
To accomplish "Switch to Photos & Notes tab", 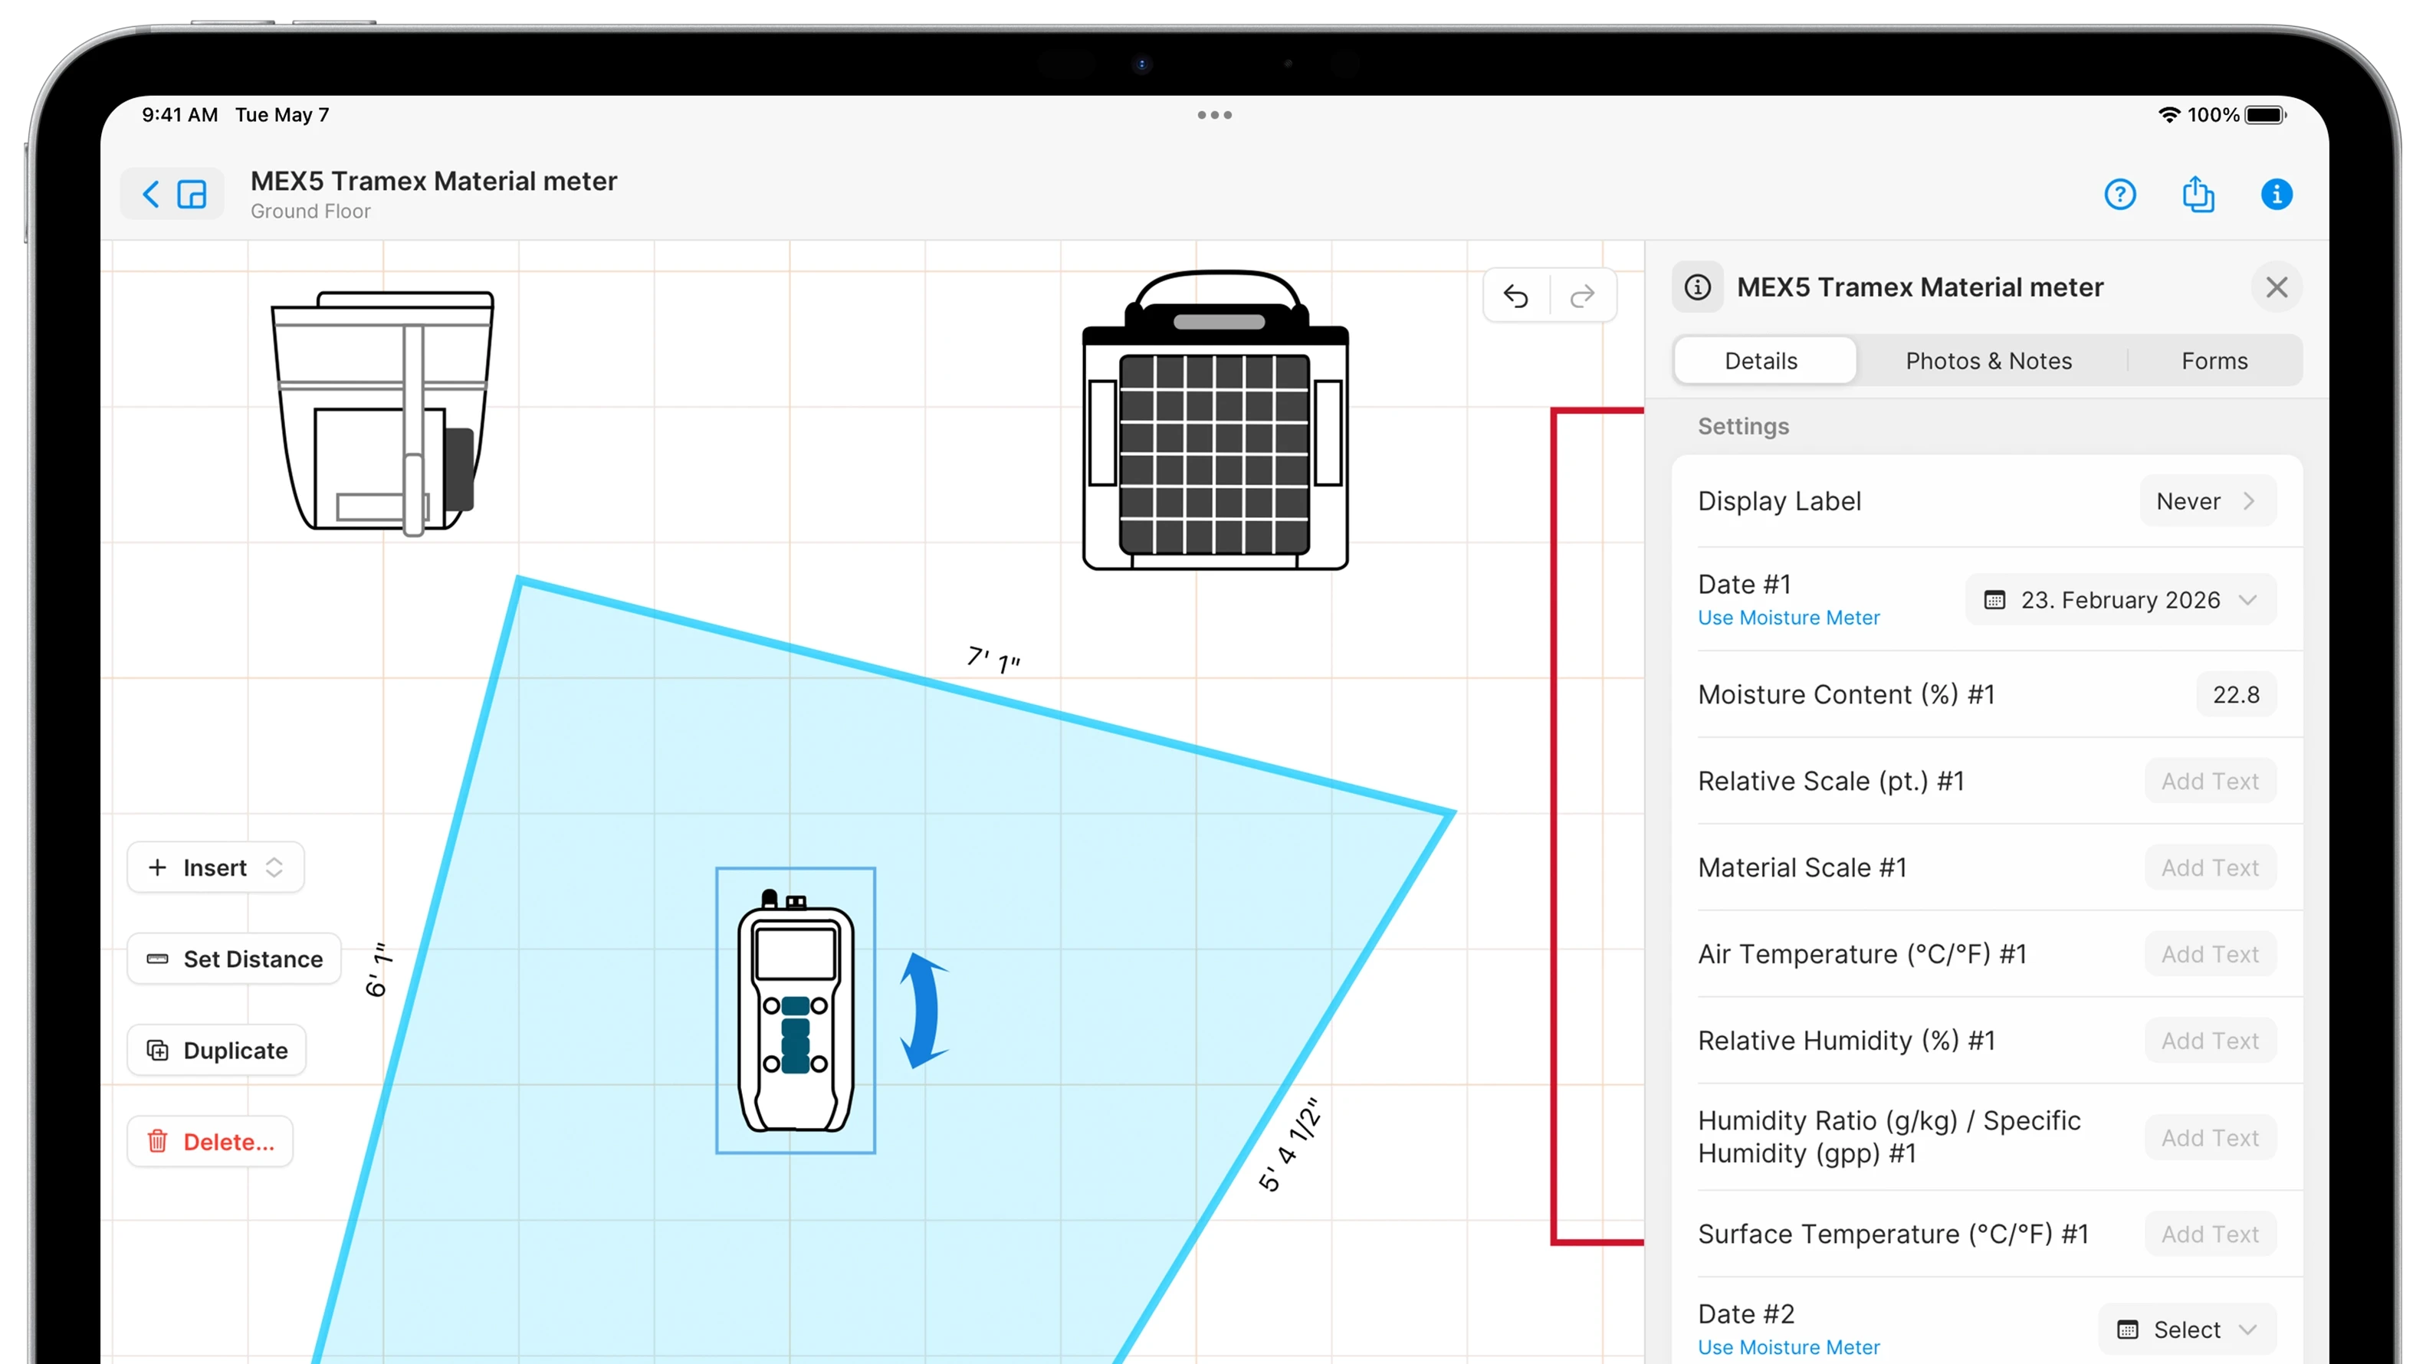I will 1988,362.
